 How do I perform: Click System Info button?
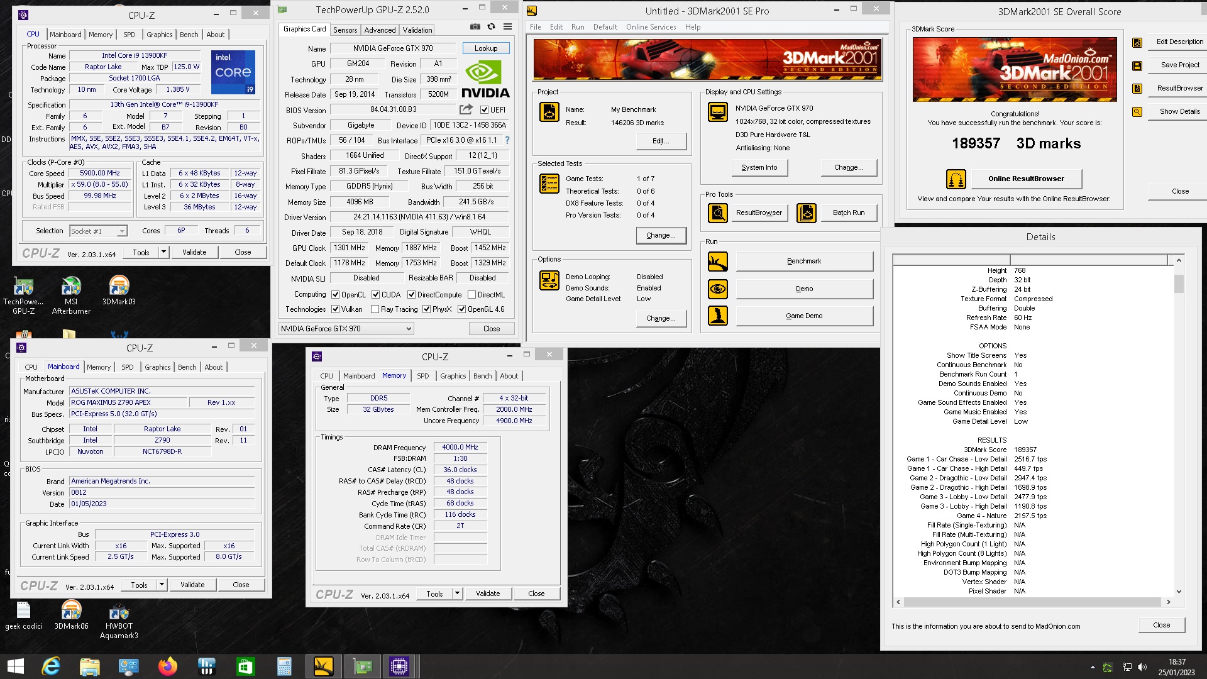click(759, 168)
